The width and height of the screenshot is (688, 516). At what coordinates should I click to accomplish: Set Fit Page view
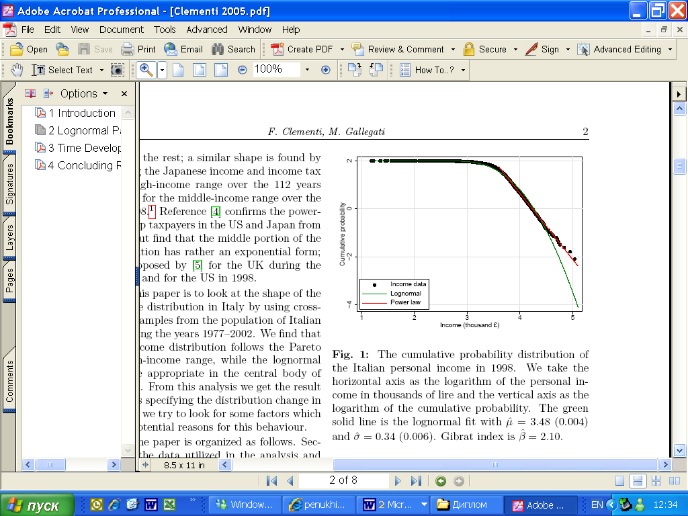pyautogui.click(x=200, y=70)
